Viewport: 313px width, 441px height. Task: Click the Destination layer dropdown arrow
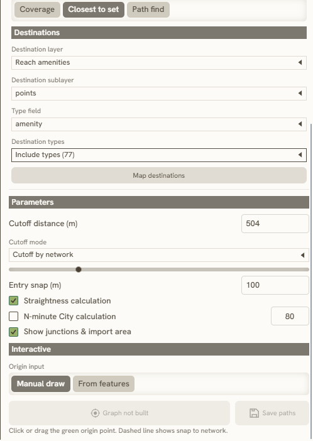300,62
